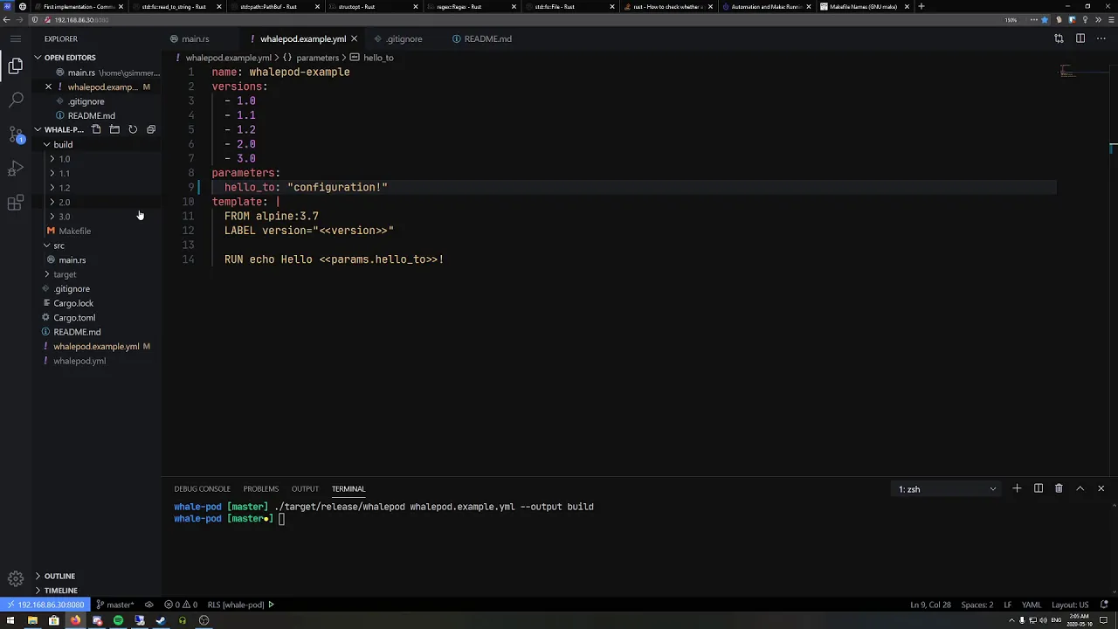Image resolution: width=1118 pixels, height=629 pixels.
Task: Open editor More Actions ellipsis menu
Action: coord(1101,38)
